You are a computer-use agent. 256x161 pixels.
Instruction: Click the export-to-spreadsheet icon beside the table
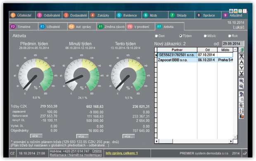tap(242, 50)
